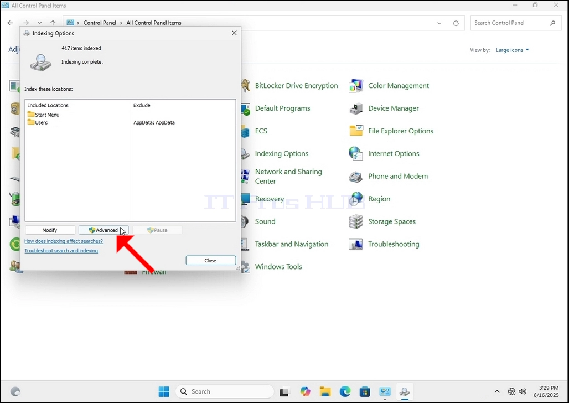Open Phone and Modem text link
This screenshot has height=403, width=569.
click(398, 176)
